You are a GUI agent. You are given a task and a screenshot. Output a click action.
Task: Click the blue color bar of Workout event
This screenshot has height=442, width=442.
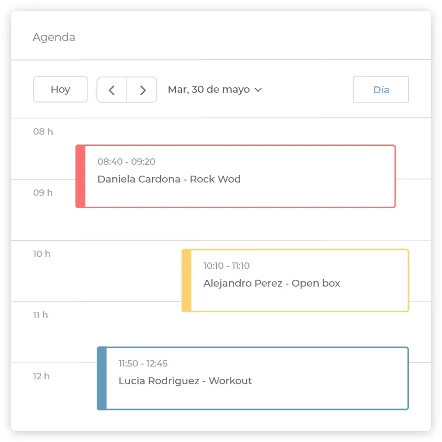pos(102,378)
